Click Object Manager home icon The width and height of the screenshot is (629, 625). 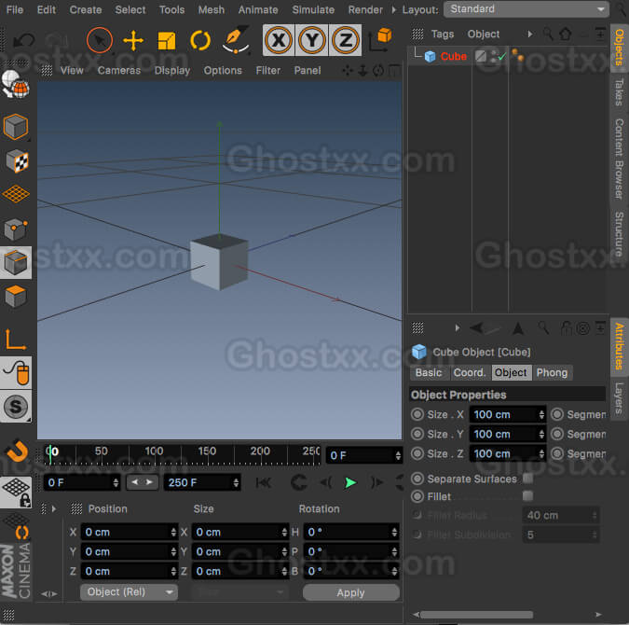(x=566, y=34)
